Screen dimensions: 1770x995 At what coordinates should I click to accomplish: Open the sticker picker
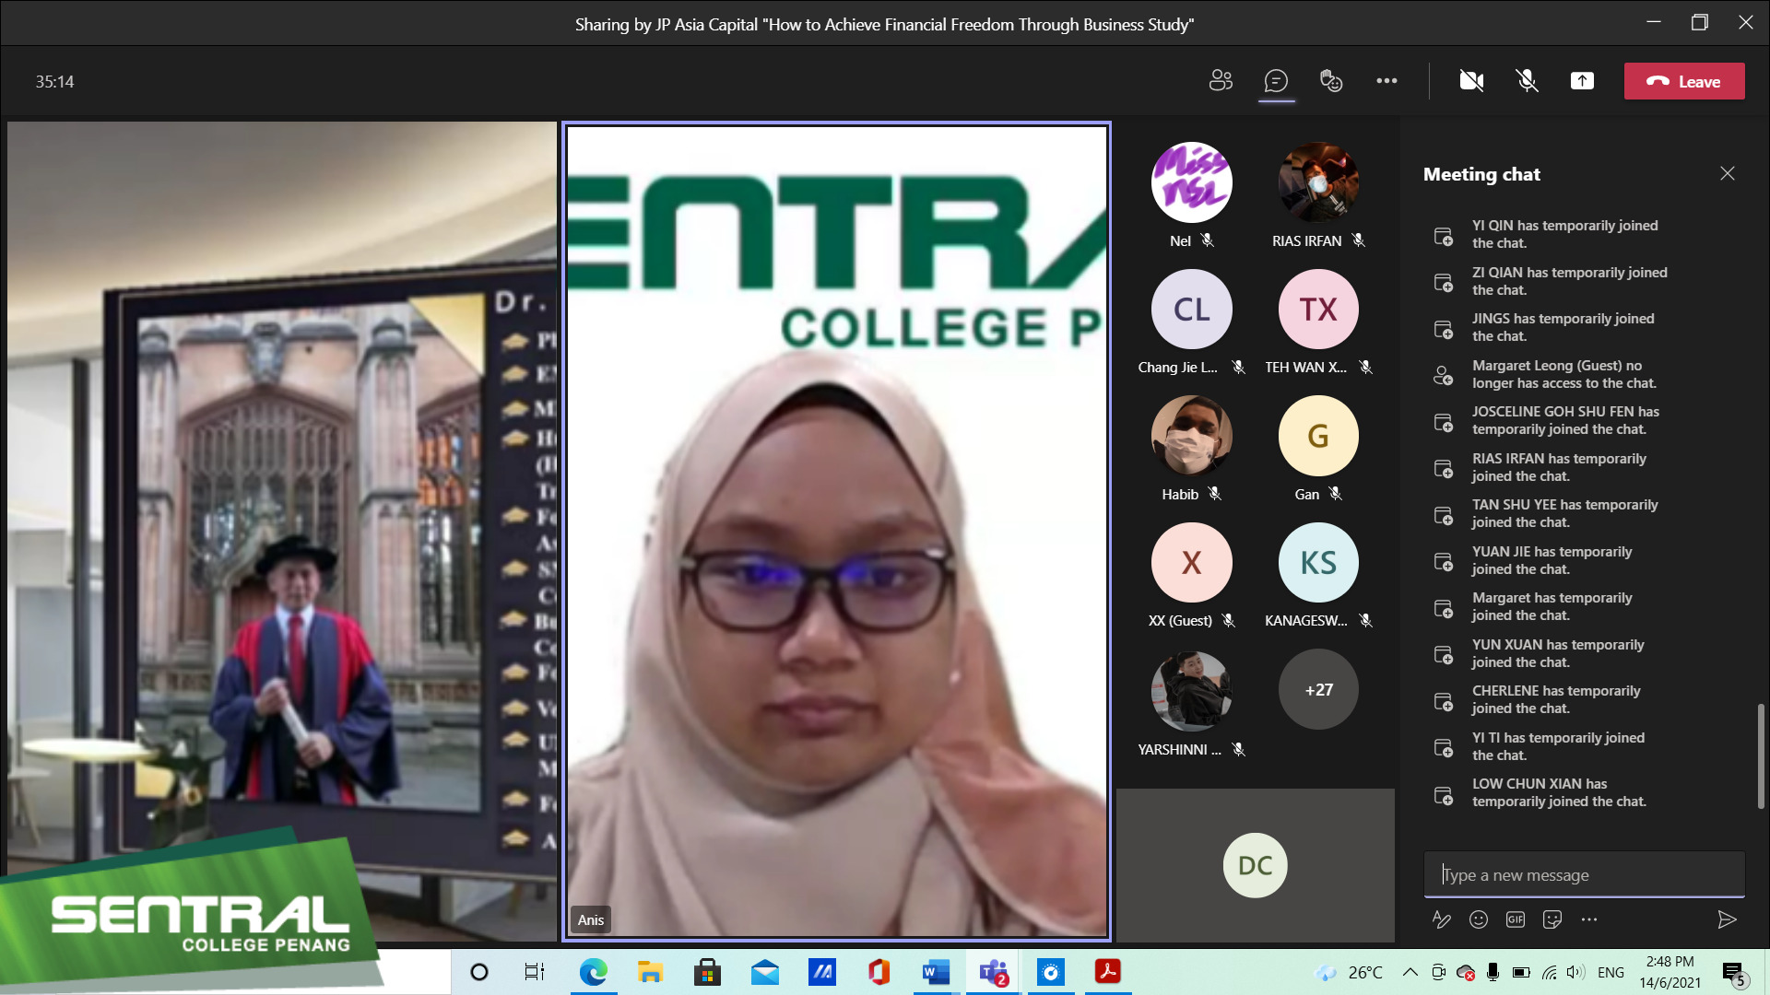click(1552, 919)
